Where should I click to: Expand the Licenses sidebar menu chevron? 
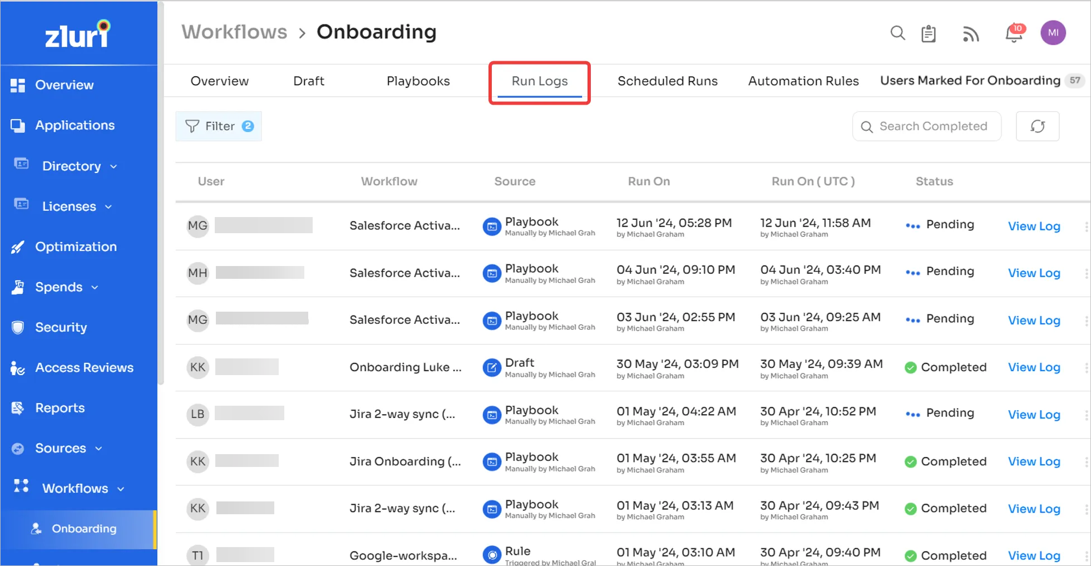[x=108, y=207]
